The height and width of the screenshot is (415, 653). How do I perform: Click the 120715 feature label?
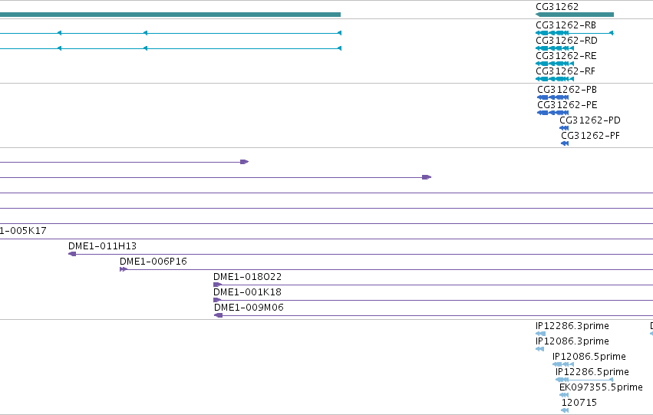coord(579,403)
